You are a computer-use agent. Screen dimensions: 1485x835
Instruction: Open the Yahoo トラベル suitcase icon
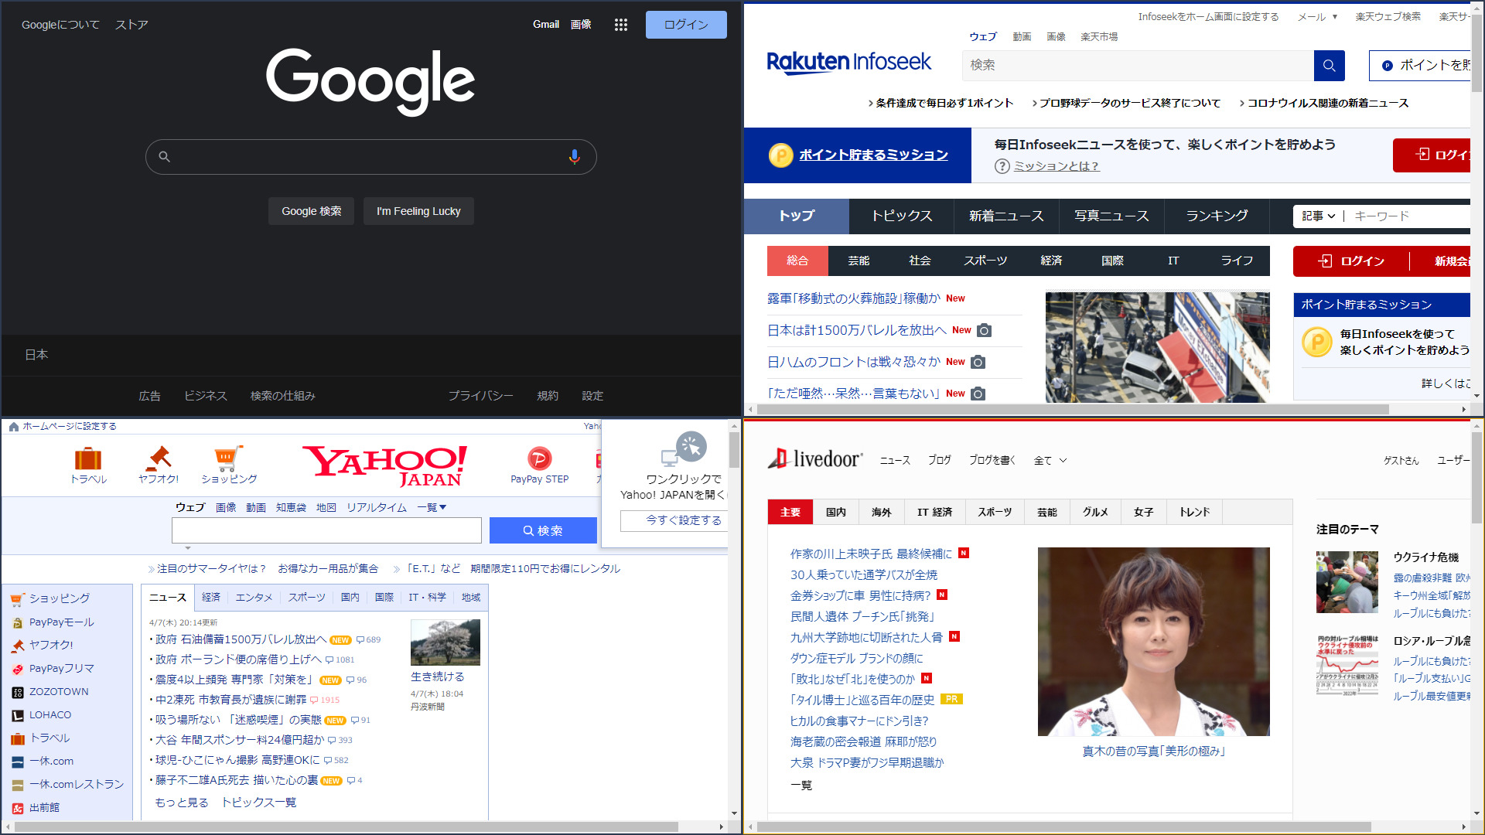pos(88,458)
